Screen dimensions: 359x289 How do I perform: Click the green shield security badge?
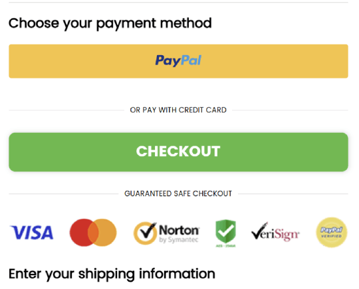tap(226, 232)
